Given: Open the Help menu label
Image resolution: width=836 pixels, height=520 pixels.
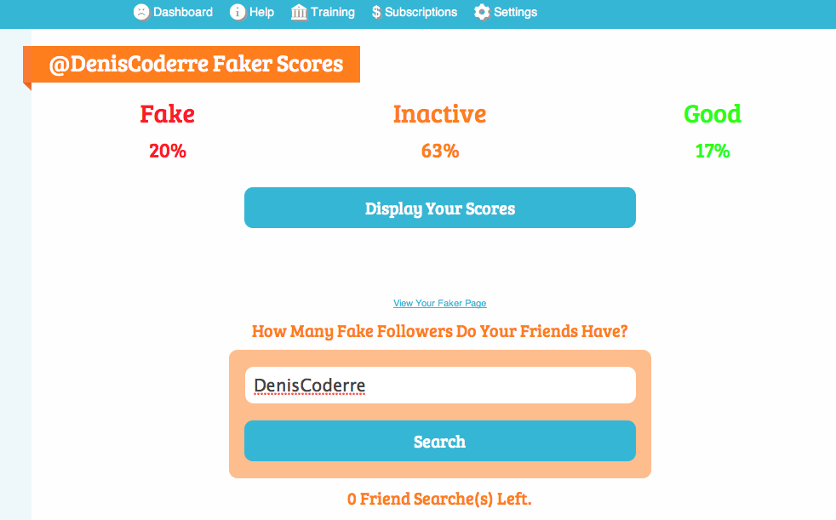Looking at the screenshot, I should point(261,12).
